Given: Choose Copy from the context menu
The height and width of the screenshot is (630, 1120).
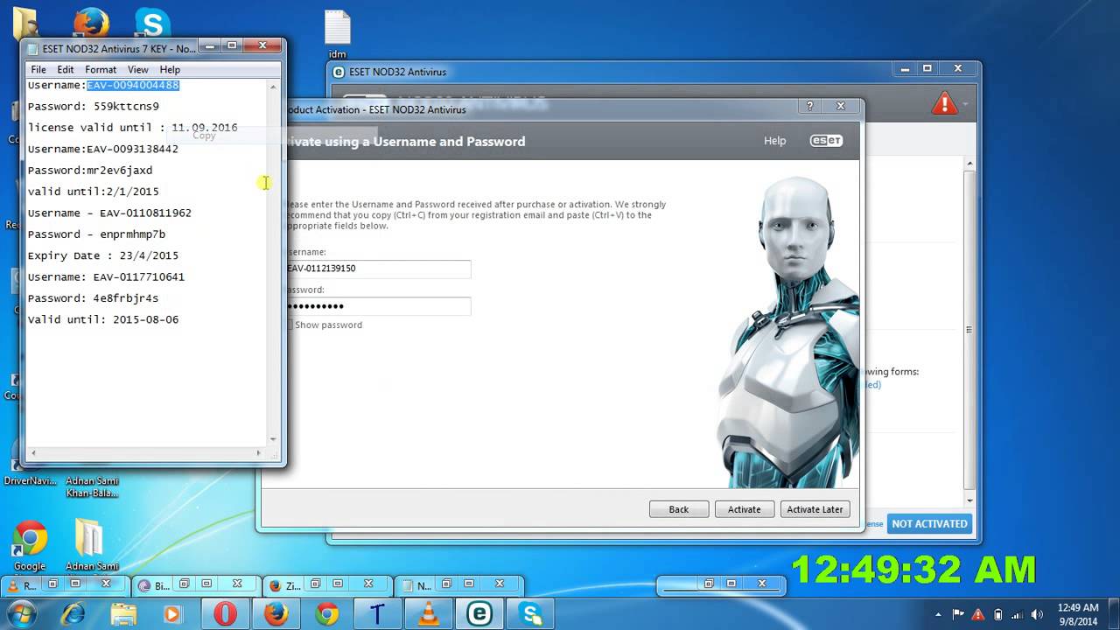Looking at the screenshot, I should (x=204, y=136).
